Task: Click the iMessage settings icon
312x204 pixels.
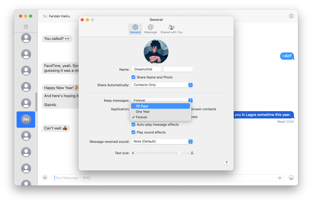Action: click(151, 29)
